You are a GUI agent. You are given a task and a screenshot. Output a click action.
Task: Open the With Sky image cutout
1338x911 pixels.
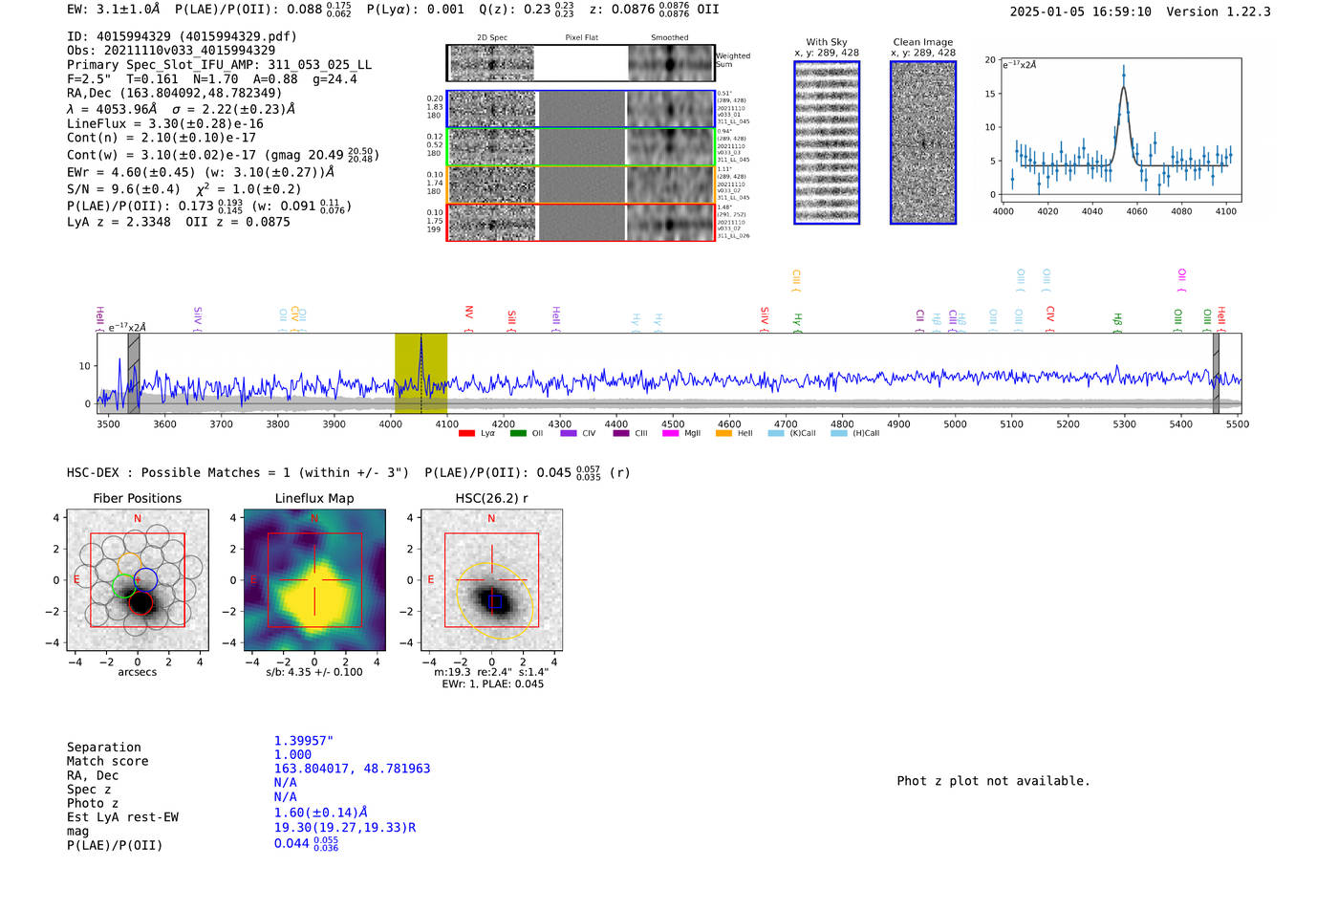tap(827, 142)
